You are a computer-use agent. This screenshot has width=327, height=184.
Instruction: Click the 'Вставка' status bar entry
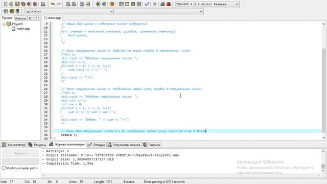tap(129, 182)
